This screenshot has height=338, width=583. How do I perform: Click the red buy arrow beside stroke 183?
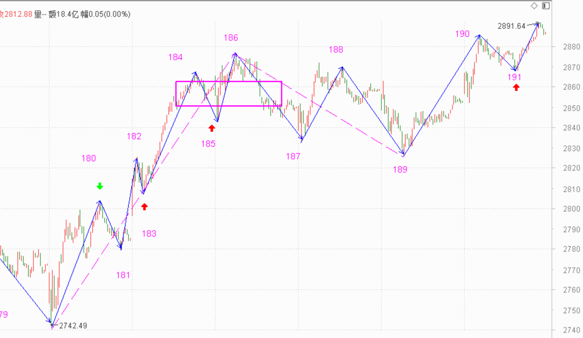click(145, 206)
